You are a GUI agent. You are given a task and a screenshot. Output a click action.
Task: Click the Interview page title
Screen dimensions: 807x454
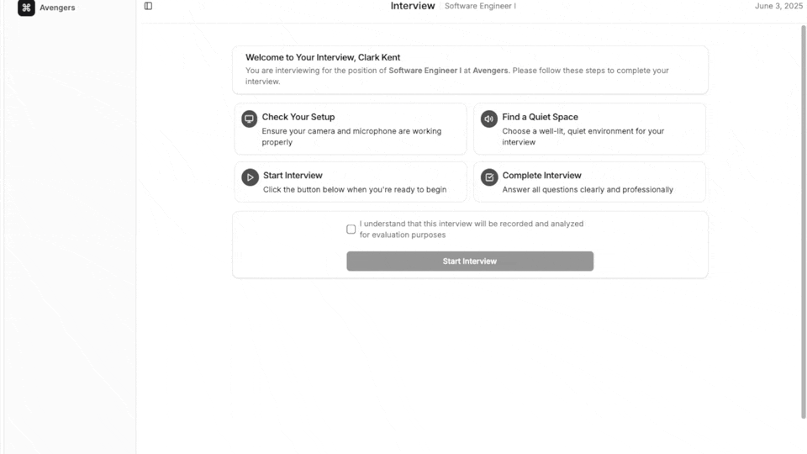(413, 6)
